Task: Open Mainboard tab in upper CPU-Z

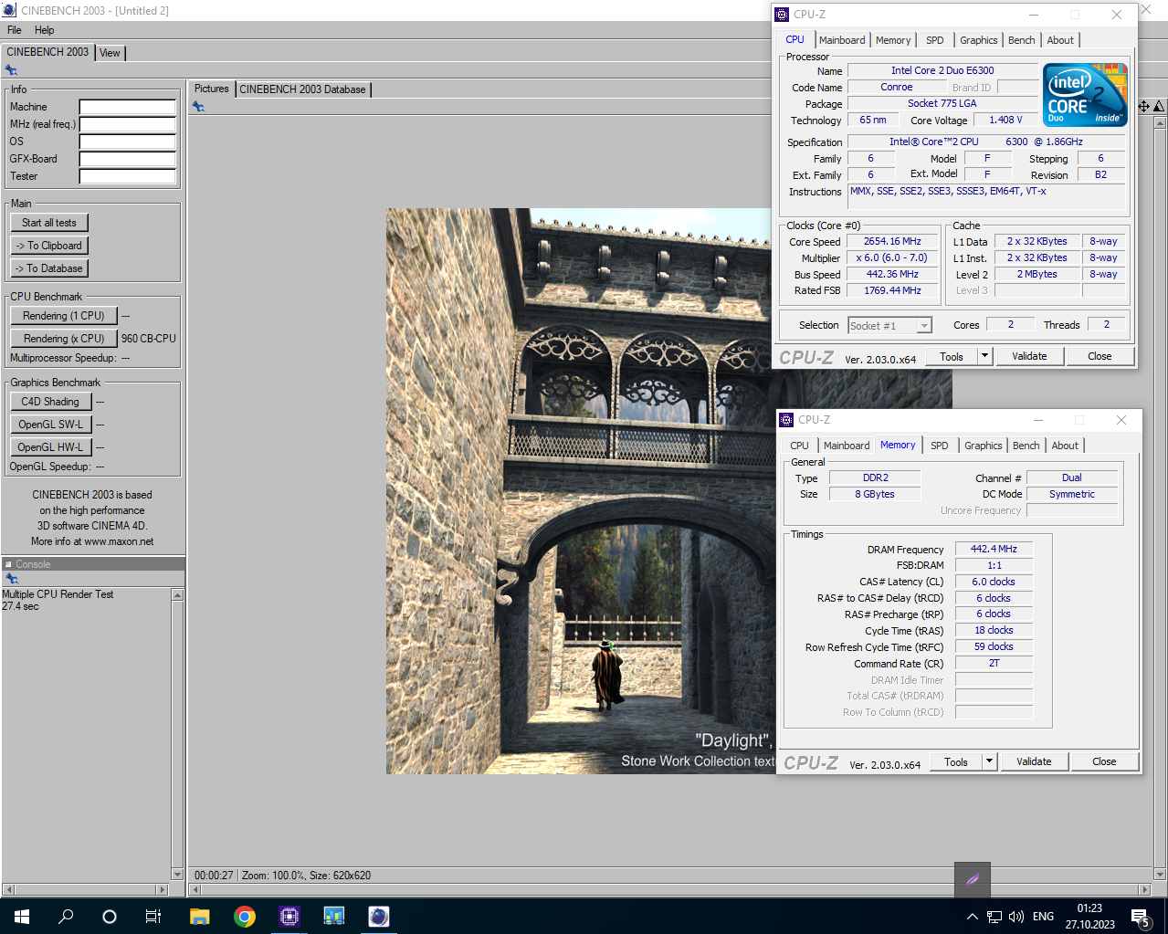Action: [x=842, y=40]
